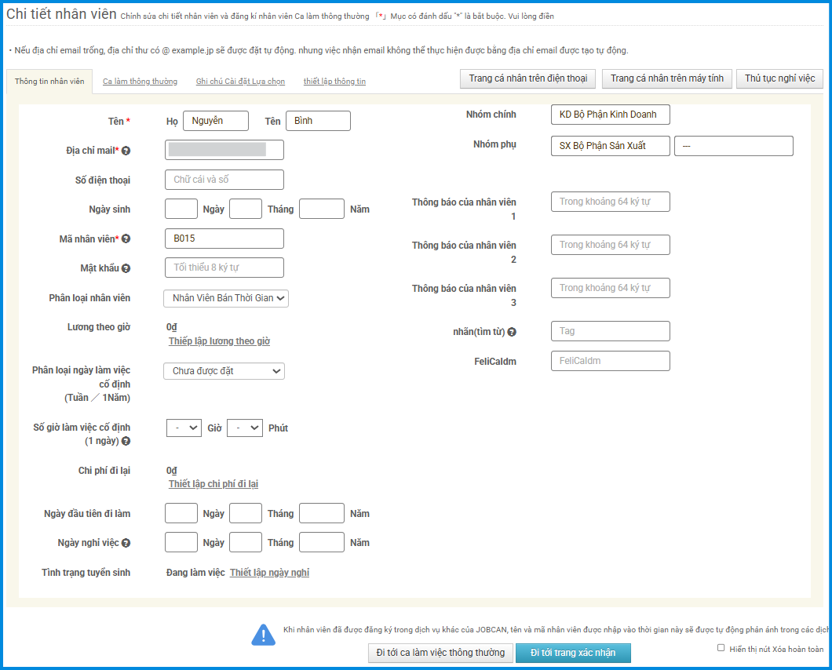Viewport: 832px width, 670px height.
Task: Click help icon beside Số giờ làm việc cố định
Action: coord(126,442)
